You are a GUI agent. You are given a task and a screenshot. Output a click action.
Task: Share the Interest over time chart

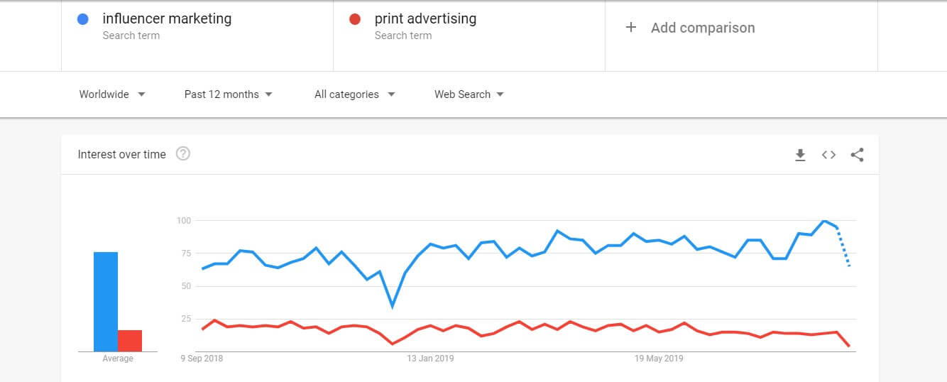(x=857, y=155)
